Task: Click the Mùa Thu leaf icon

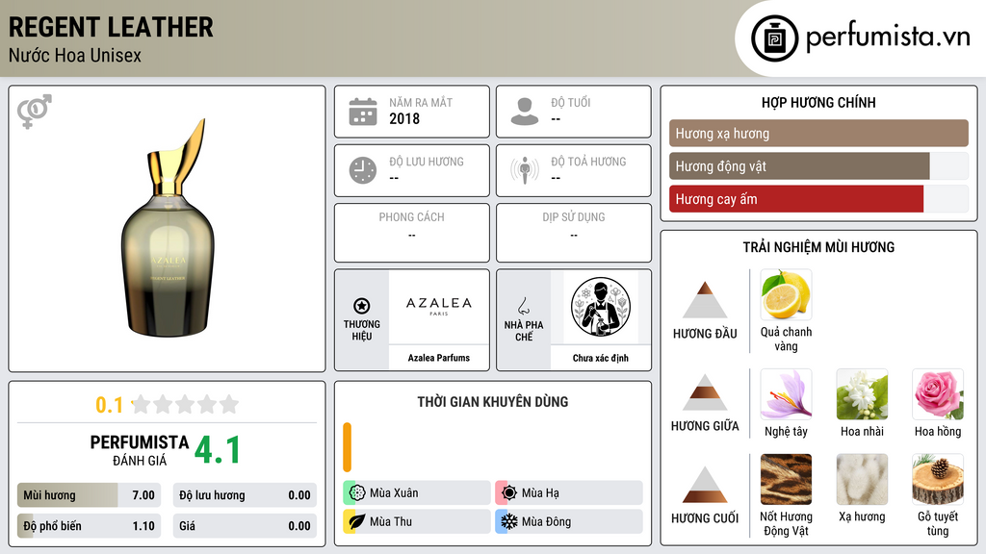Action: (x=357, y=521)
